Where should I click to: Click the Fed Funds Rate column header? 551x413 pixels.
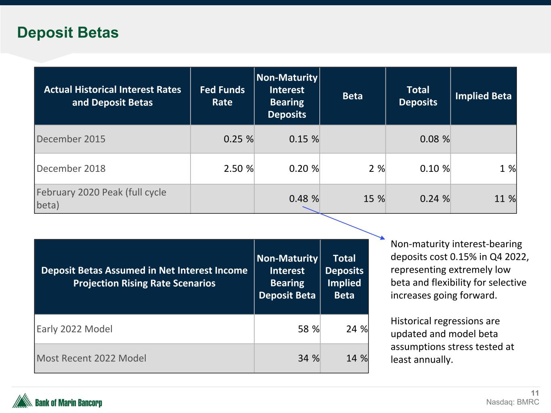coord(222,96)
